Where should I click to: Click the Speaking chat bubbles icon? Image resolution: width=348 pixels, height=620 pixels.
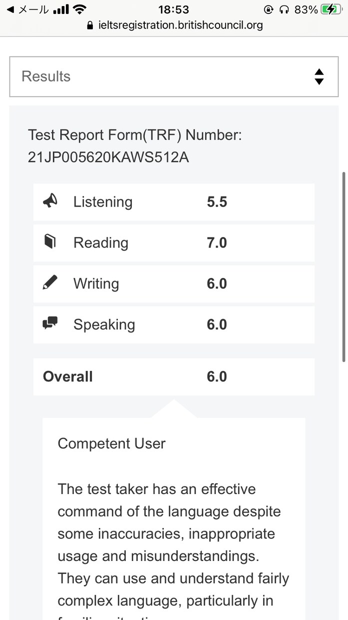50,324
